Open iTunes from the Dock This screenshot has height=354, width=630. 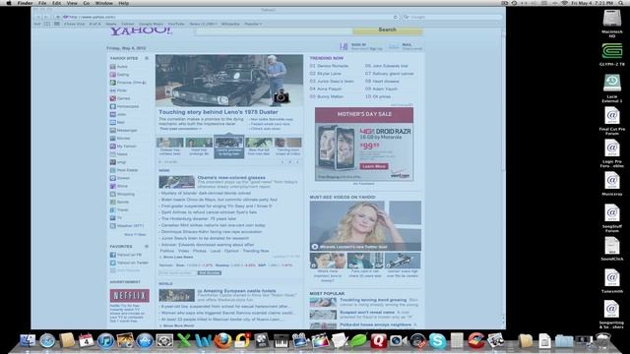pyautogui.click(x=105, y=341)
